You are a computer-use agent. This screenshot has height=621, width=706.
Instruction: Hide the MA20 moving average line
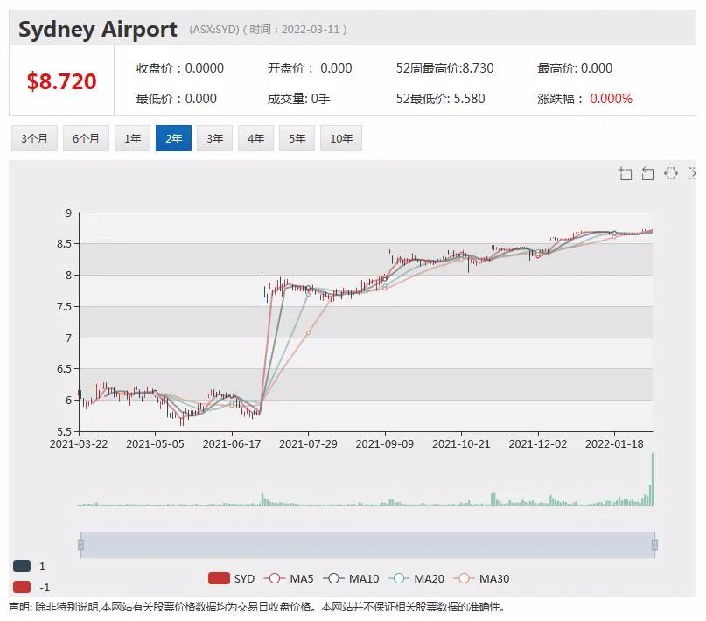pos(416,578)
